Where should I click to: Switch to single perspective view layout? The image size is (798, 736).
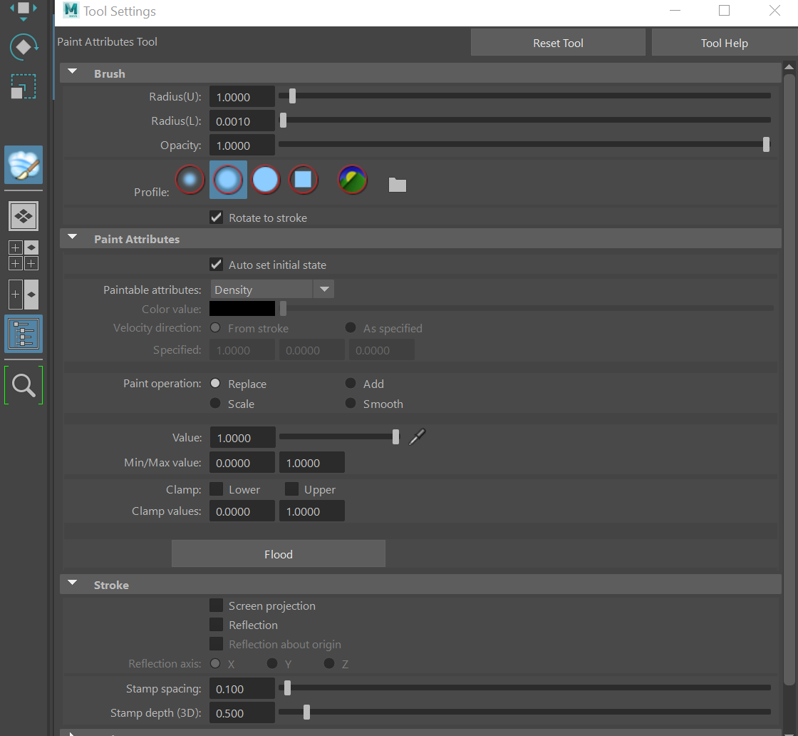[24, 216]
